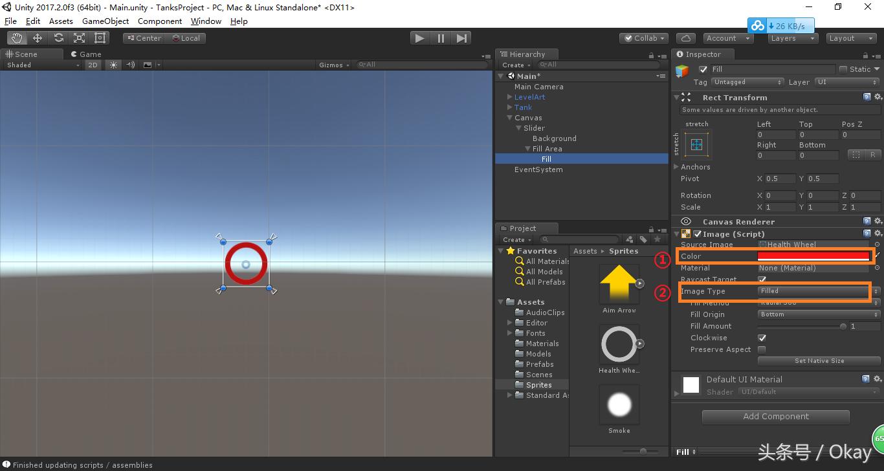Click the Set Native Size button

[x=818, y=360]
